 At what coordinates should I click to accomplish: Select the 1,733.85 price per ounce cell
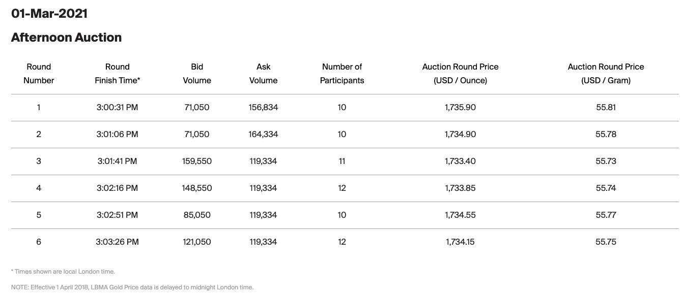tap(460, 188)
